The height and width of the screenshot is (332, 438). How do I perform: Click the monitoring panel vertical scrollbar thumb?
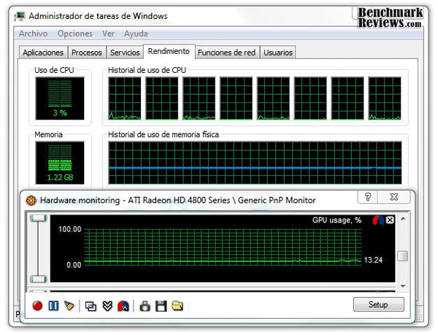pos(402,256)
